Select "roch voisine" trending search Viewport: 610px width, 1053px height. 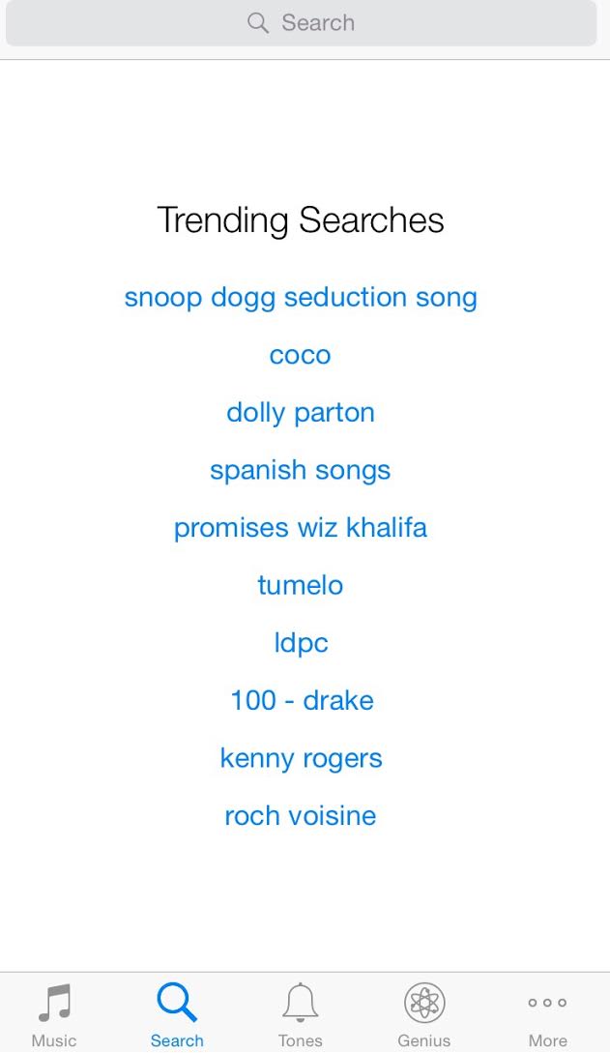click(300, 816)
